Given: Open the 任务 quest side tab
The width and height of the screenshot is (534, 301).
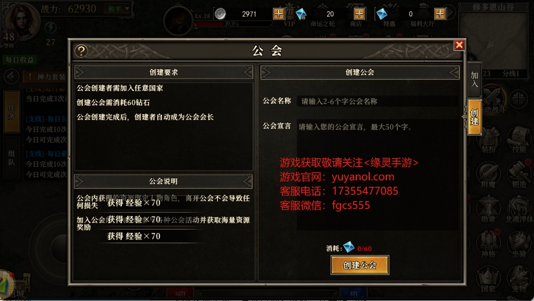Looking at the screenshot, I should (12, 112).
